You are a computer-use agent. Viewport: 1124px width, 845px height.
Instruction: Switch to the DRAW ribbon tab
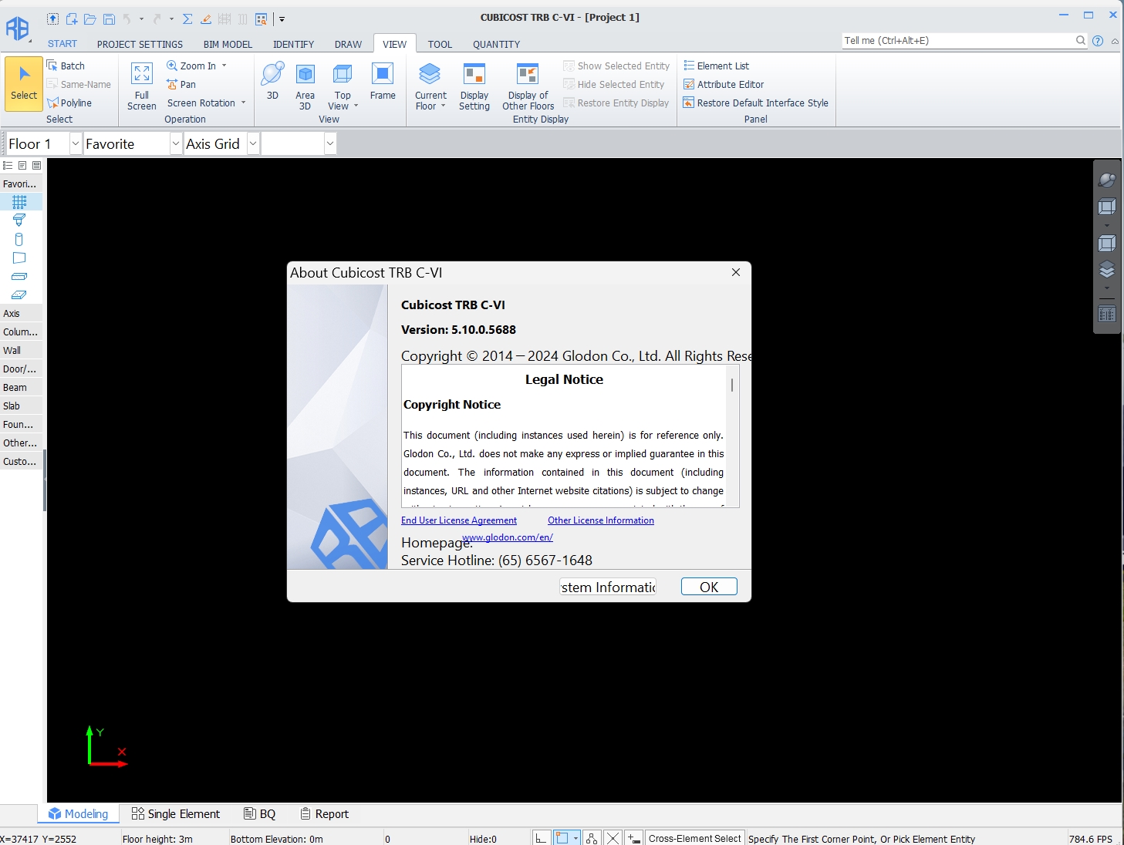(x=348, y=45)
